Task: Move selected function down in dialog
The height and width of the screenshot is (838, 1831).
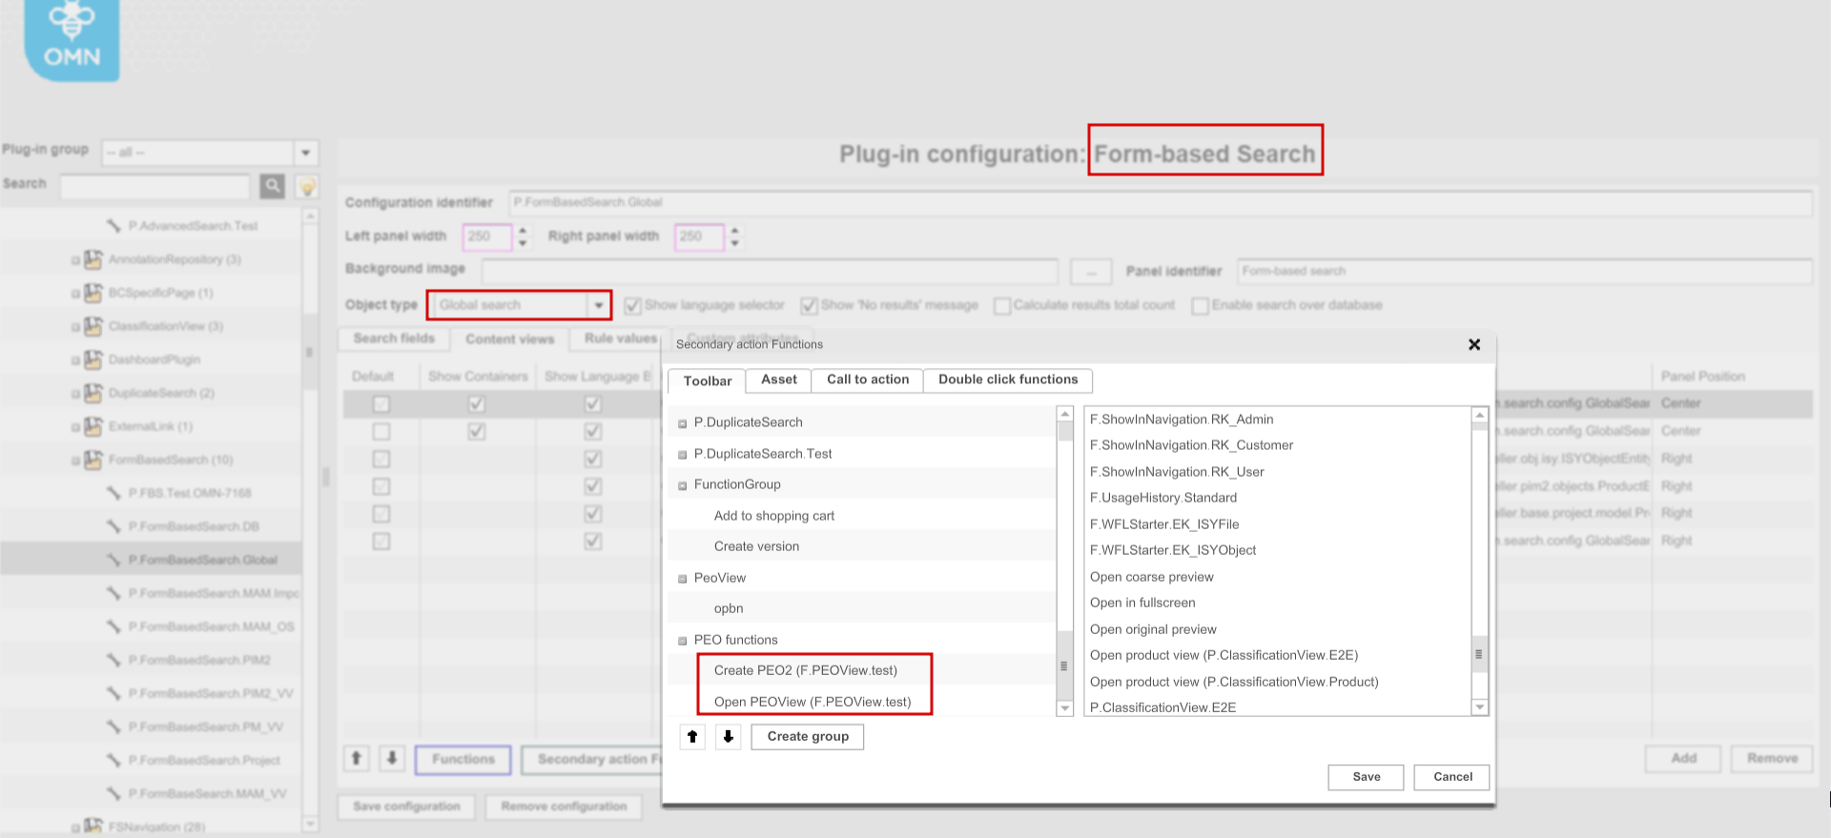Action: pos(728,736)
